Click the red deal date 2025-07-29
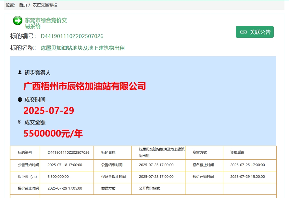The width and height of the screenshot is (289, 198). [x=49, y=111]
